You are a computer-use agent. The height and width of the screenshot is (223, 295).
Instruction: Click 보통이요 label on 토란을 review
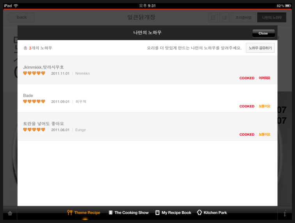(265, 134)
